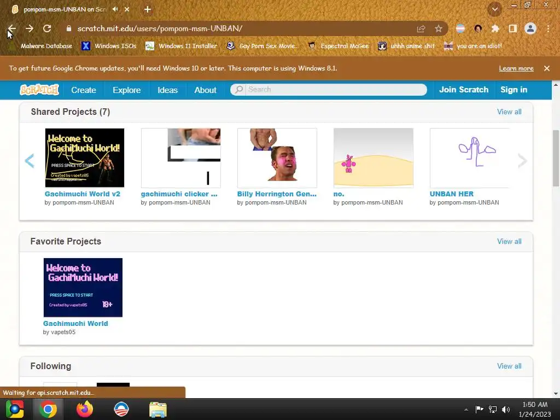Open the Ideas menu item
The image size is (560, 420).
point(167,90)
